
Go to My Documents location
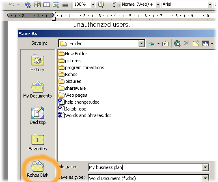[x=37, y=89]
